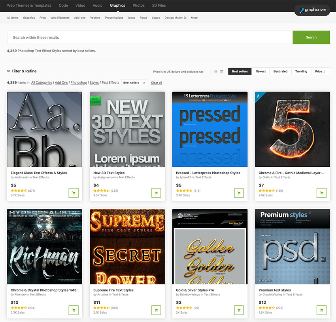Open the Web Themes & Templates tab
Viewport: 336px width, 322px height.
click(29, 6)
